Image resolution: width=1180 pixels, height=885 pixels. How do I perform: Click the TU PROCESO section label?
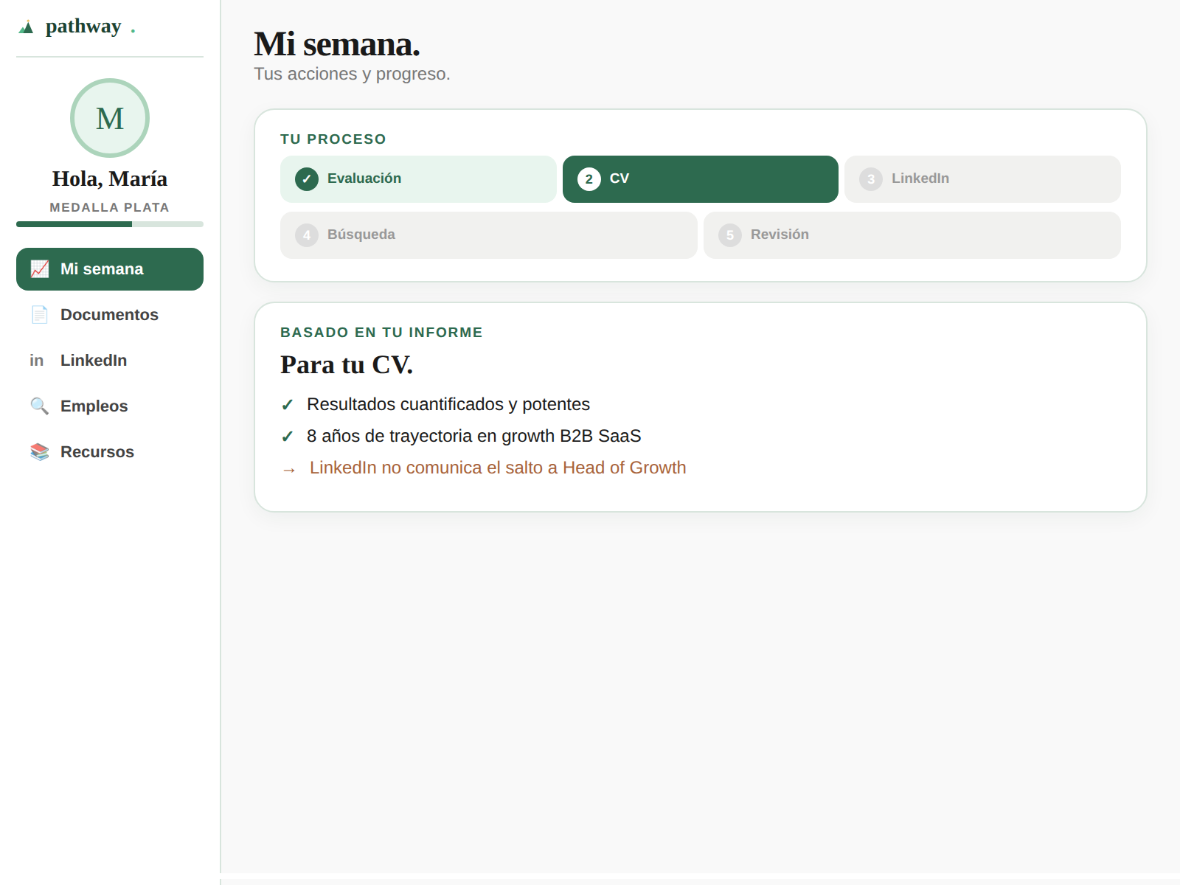(333, 139)
